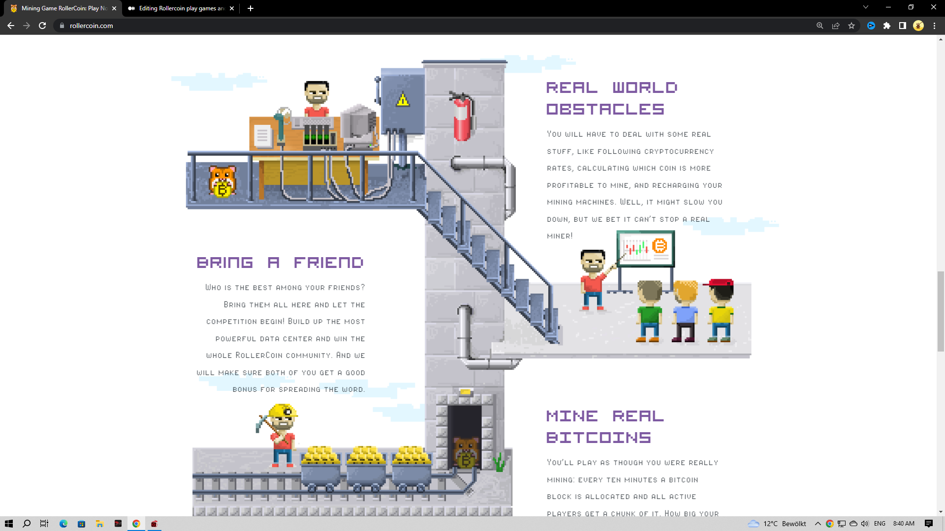Open the Chrome profile avatar
Viewport: 945px width, 531px height.
pos(918,26)
